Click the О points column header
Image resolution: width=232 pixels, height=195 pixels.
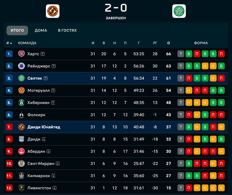click(169, 43)
